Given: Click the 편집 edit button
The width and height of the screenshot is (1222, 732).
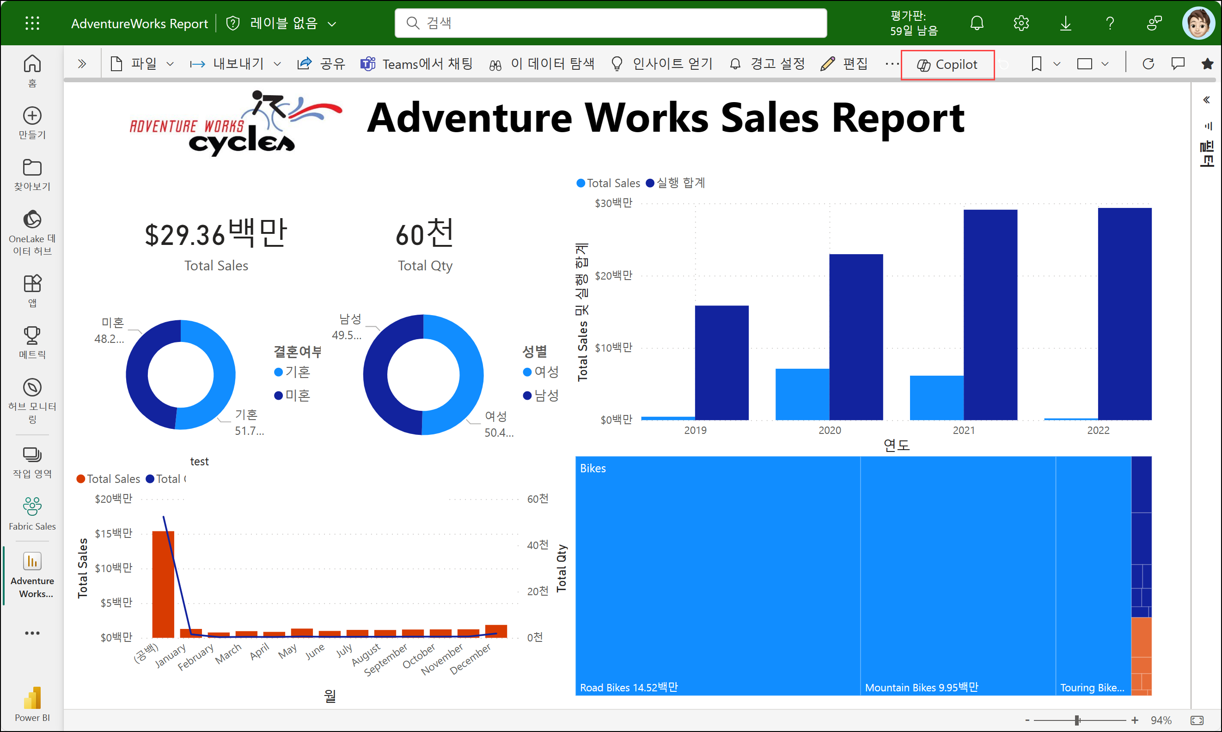Looking at the screenshot, I should 844,64.
